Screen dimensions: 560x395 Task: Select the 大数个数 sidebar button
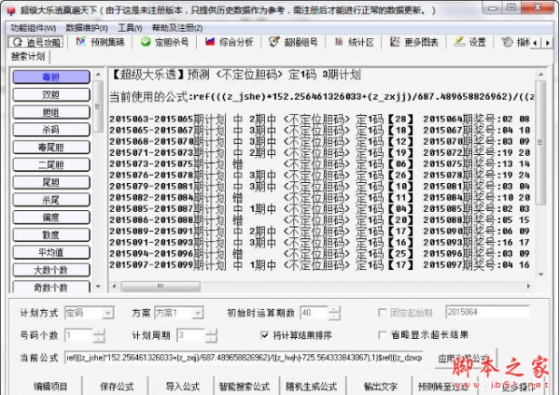[x=51, y=270]
